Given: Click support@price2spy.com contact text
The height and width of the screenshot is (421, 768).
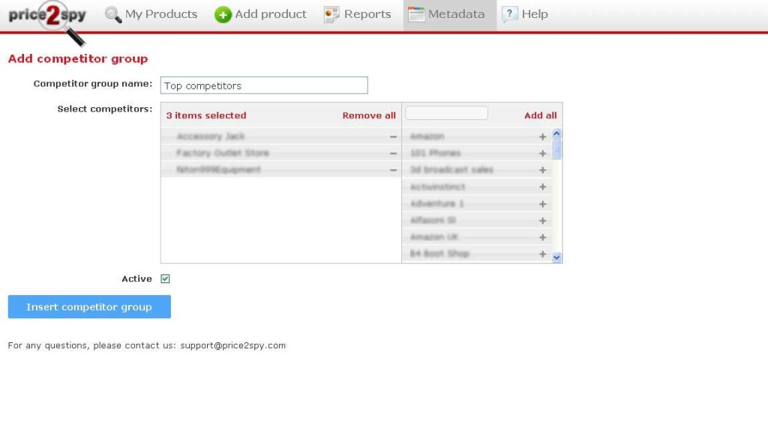Looking at the screenshot, I should 232,345.
